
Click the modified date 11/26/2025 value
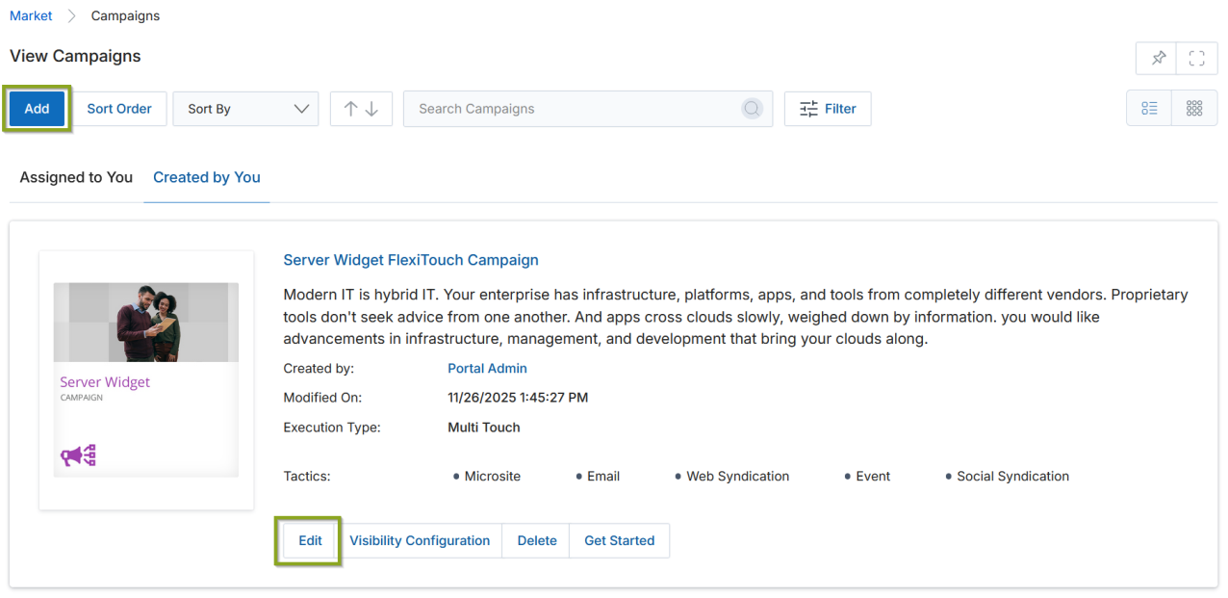pos(518,397)
